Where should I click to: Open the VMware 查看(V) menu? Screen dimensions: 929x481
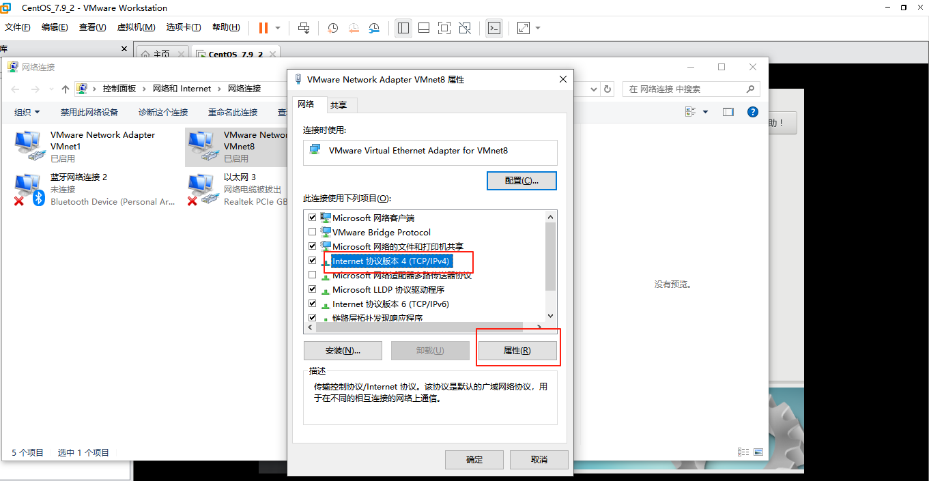click(x=92, y=27)
